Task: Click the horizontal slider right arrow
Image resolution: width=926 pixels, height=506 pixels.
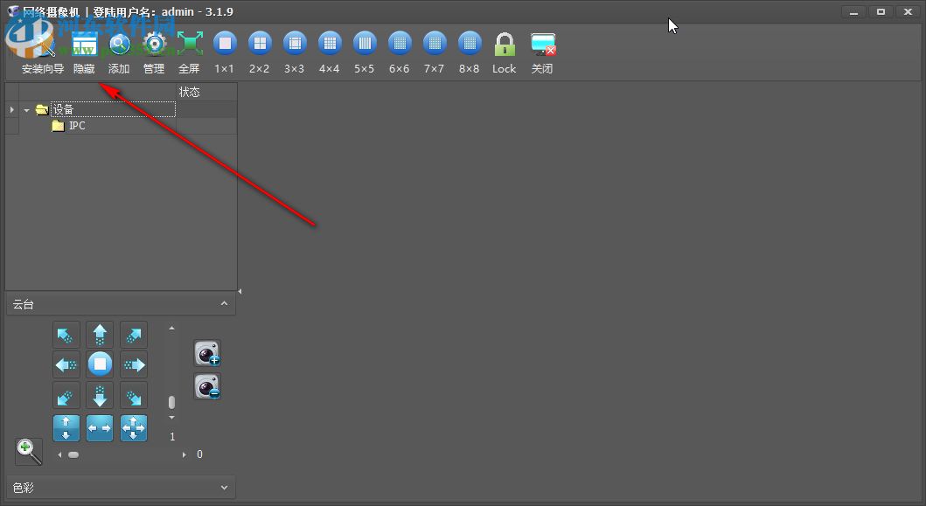Action: click(x=185, y=454)
